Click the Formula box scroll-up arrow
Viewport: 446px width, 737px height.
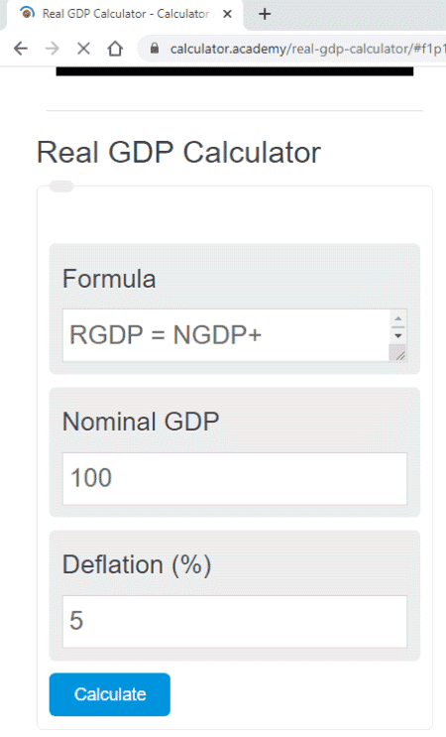398,319
